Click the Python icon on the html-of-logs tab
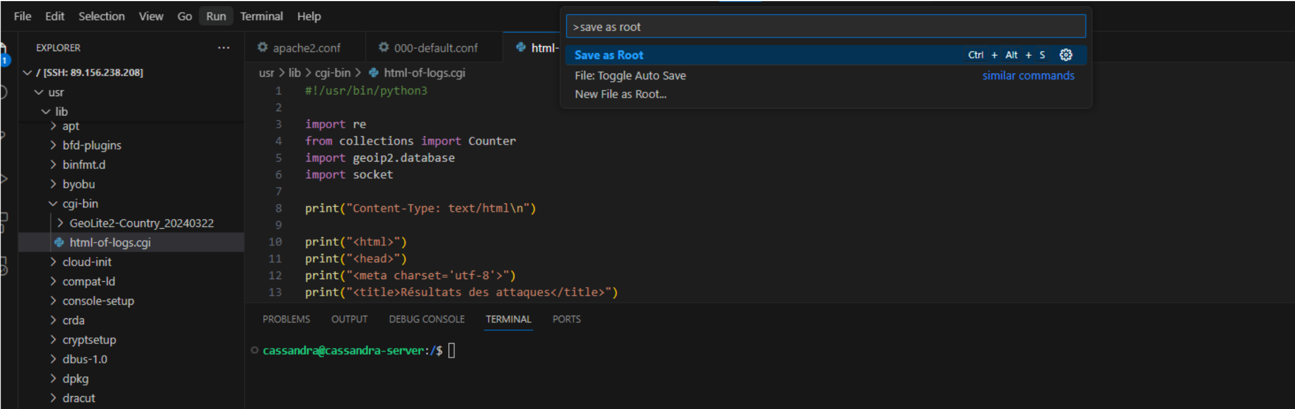 [x=520, y=48]
